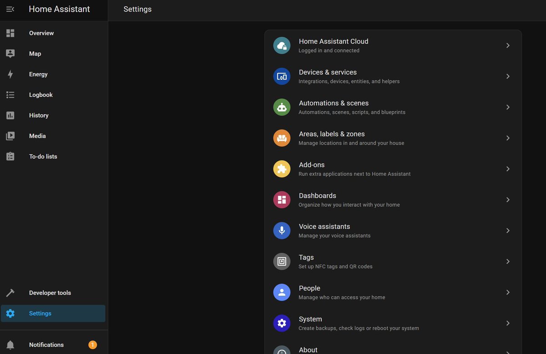Open the Home Assistant Cloud settings entry
This screenshot has width=546, height=354.
pos(393,45)
